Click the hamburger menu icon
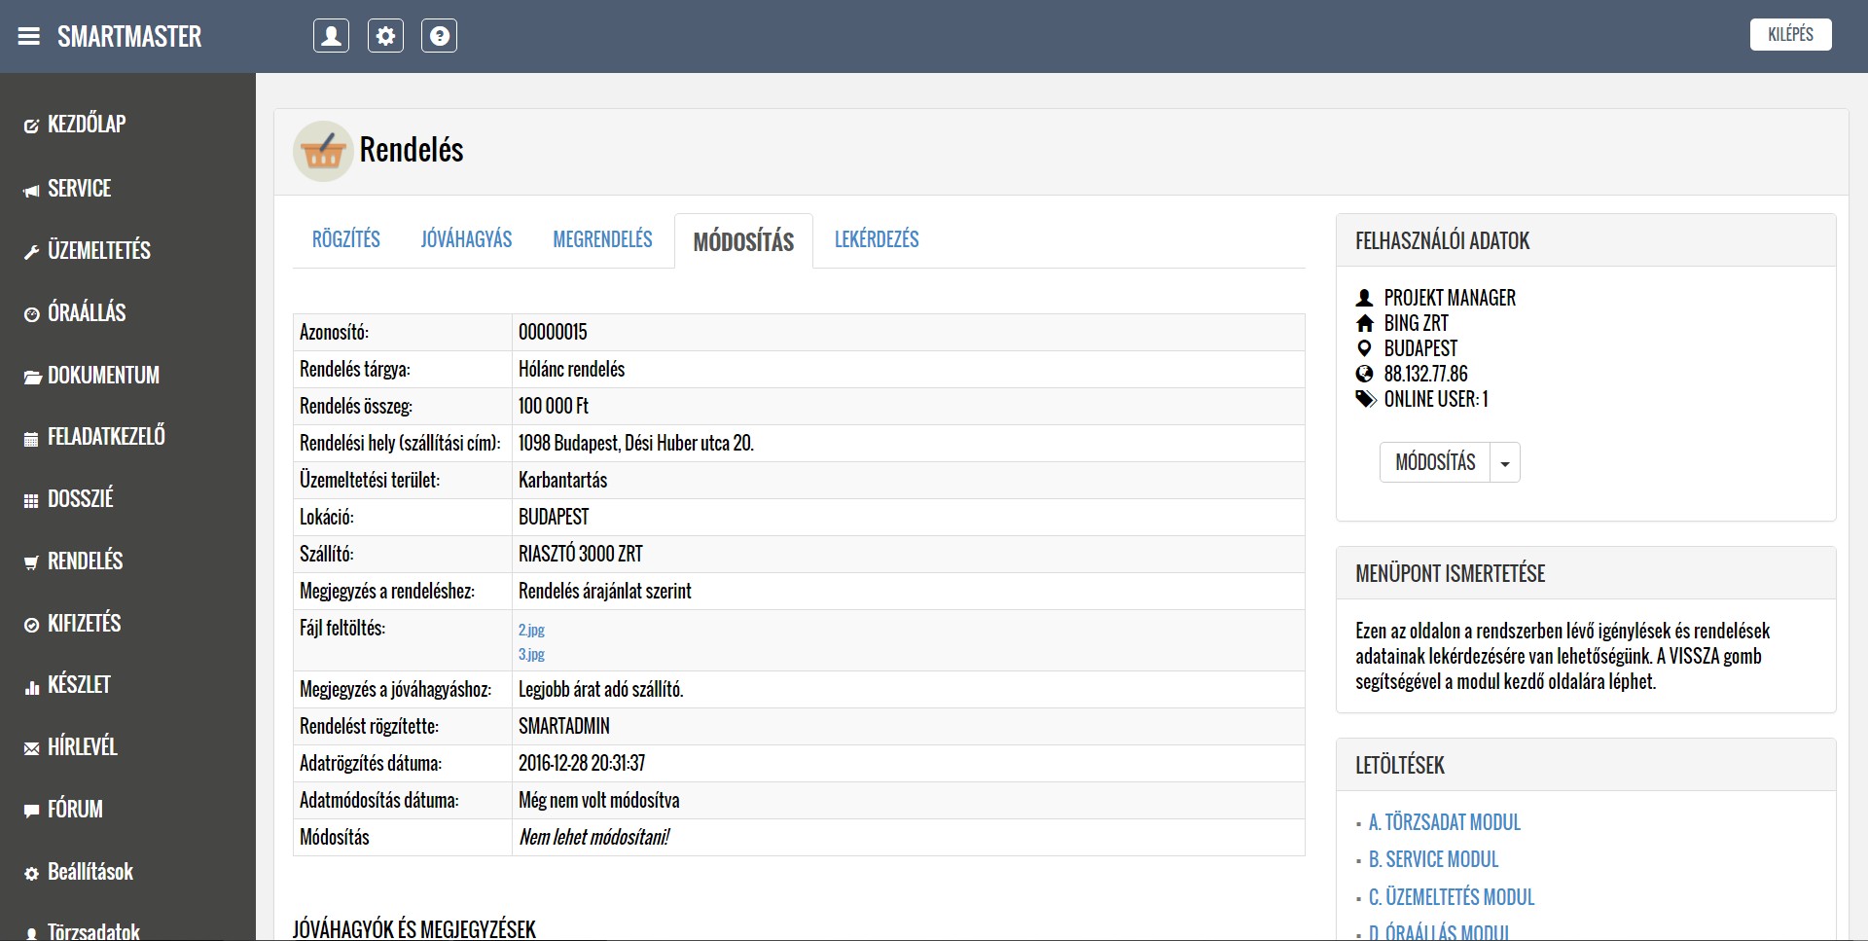Screen dimensions: 1868x941 29,37
